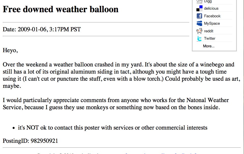Choose the MySpace text link
This screenshot has height=154, width=244.
(212, 23)
